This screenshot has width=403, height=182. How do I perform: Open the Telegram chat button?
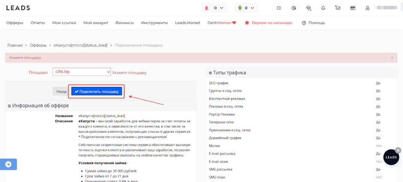click(x=8, y=164)
